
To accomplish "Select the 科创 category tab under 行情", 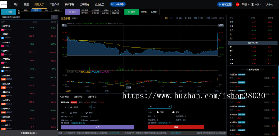I will click(x=46, y=10).
